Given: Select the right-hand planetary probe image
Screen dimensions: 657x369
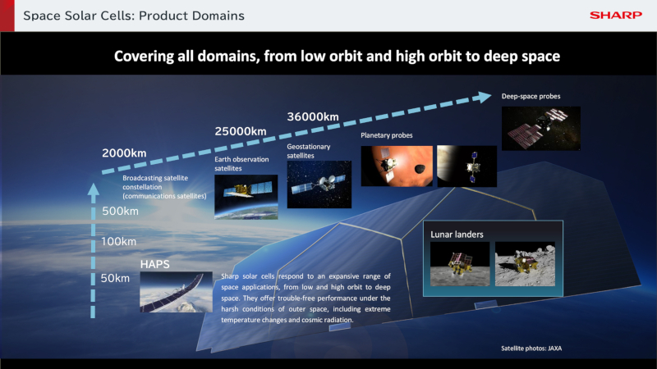Looking at the screenshot, I should point(465,166).
